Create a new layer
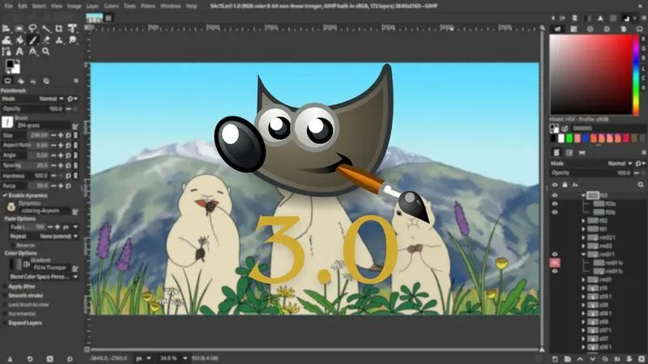Viewport: 648px width, 364px height. click(555, 359)
